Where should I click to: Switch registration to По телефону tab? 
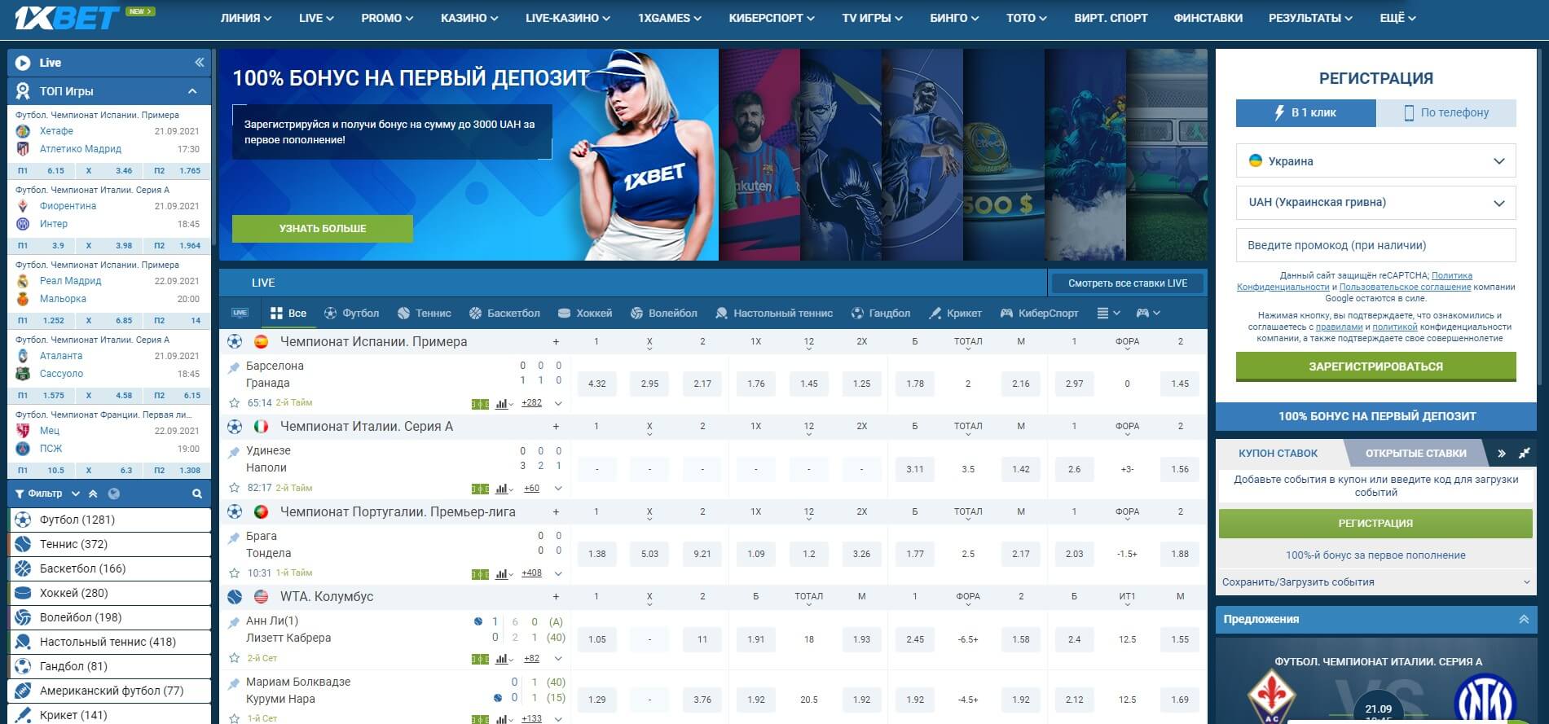coord(1446,112)
